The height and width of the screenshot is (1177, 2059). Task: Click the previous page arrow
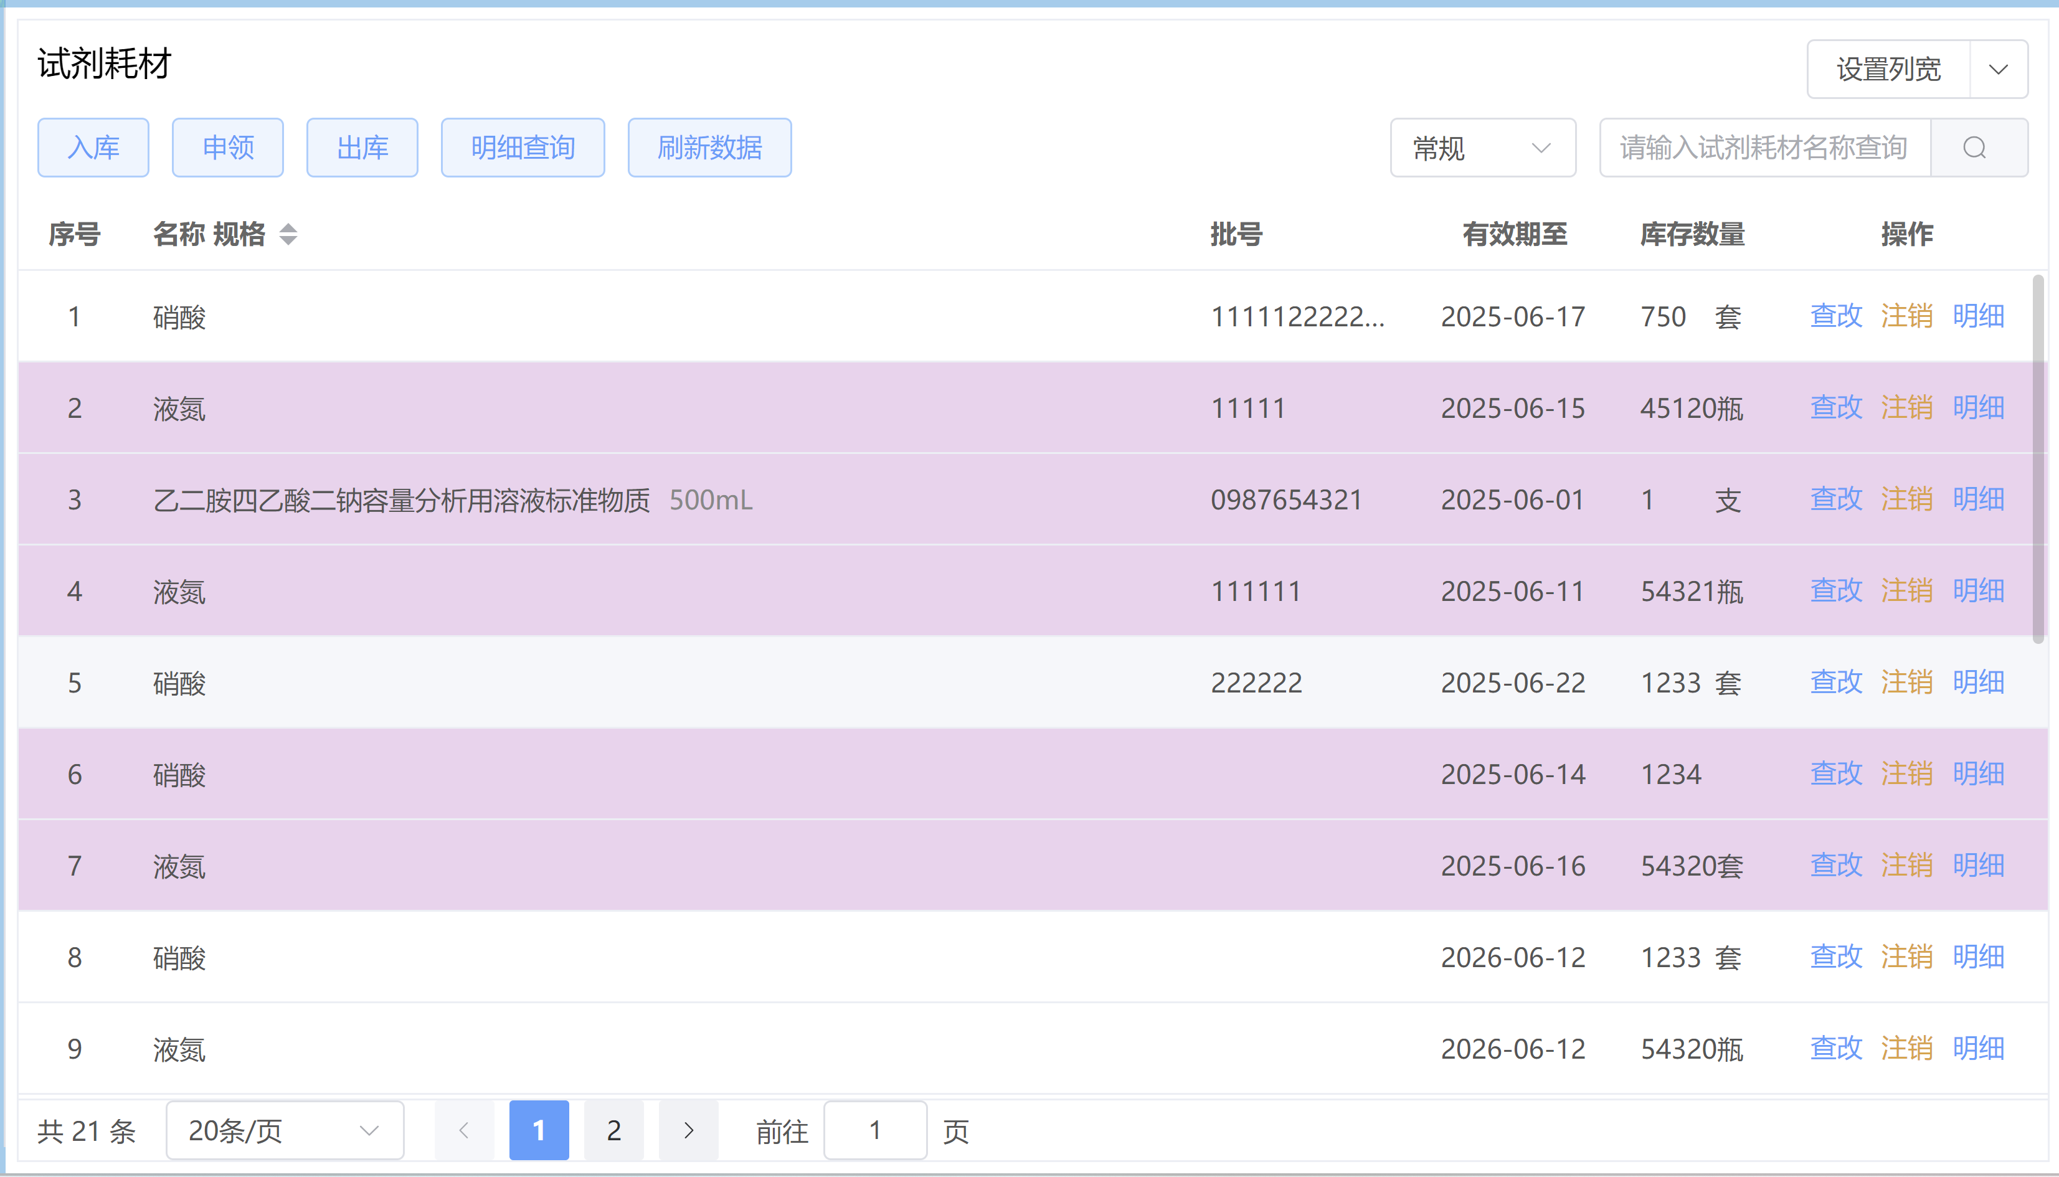(463, 1131)
